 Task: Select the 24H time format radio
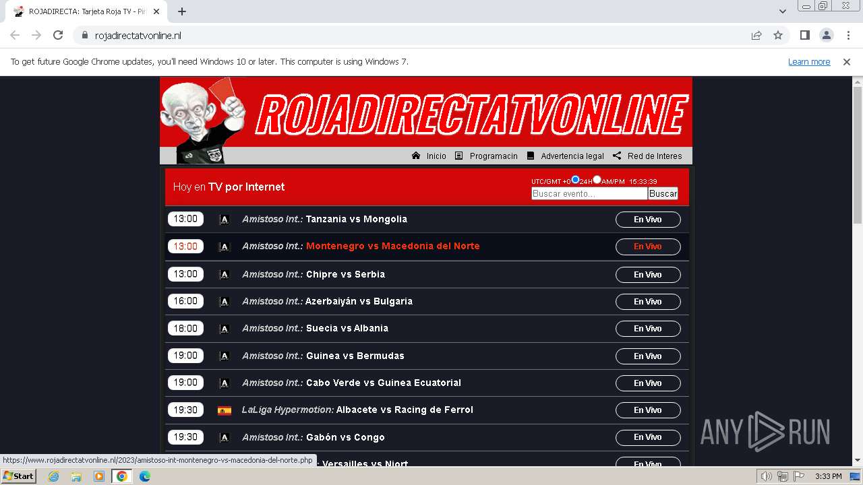pos(575,180)
